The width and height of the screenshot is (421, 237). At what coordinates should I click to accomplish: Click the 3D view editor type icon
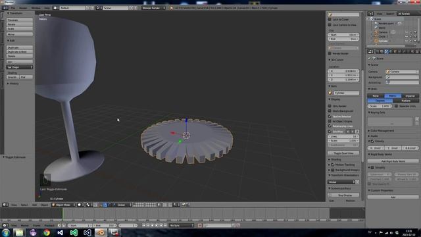click(5, 205)
